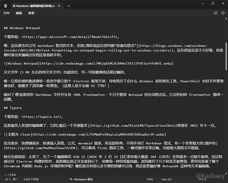Image resolution: width=228 pixels, height=183 pixels.
Task: Maximize the Notepad window
Action: [x=213, y=3]
